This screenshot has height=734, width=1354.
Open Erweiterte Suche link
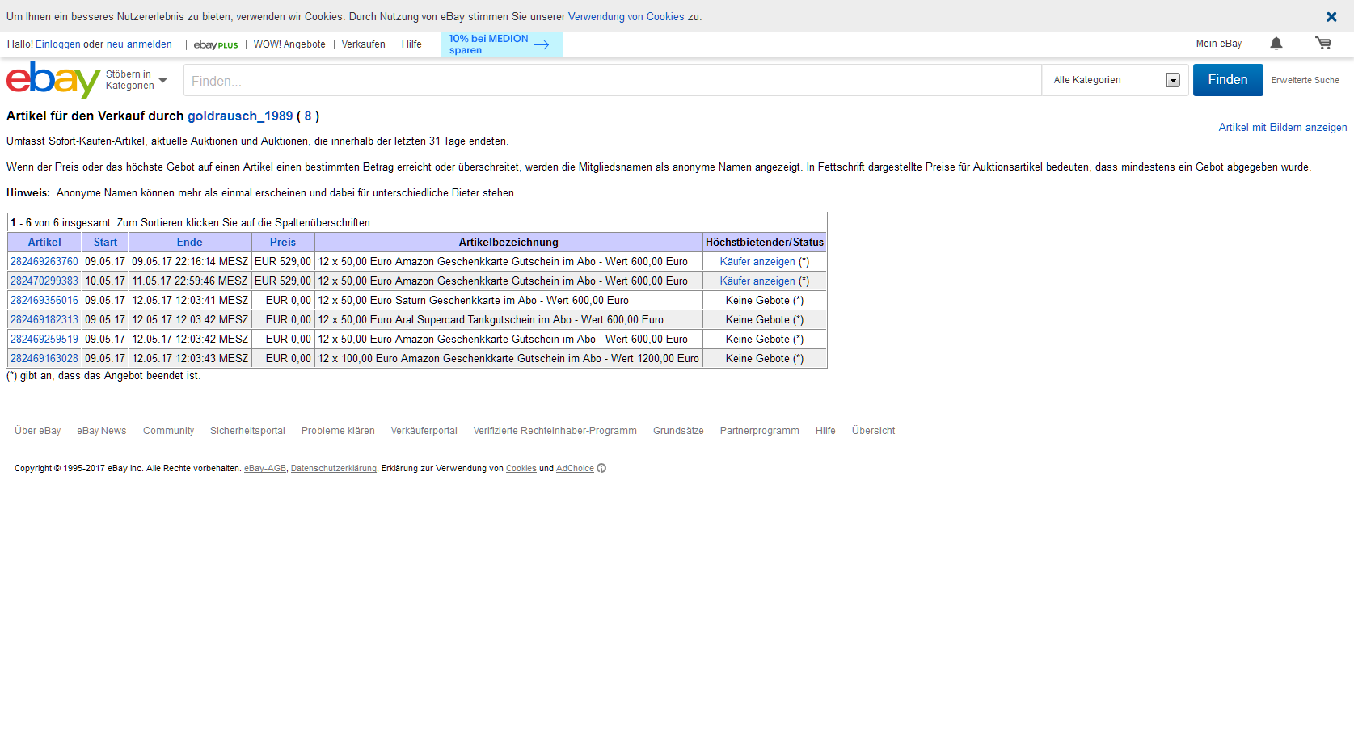1305,81
